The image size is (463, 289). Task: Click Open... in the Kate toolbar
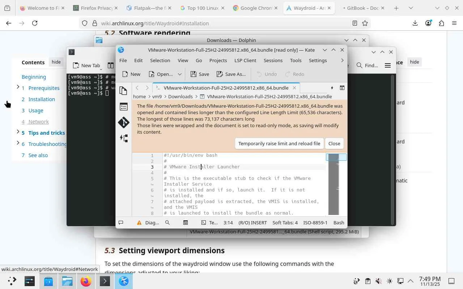[160, 74]
